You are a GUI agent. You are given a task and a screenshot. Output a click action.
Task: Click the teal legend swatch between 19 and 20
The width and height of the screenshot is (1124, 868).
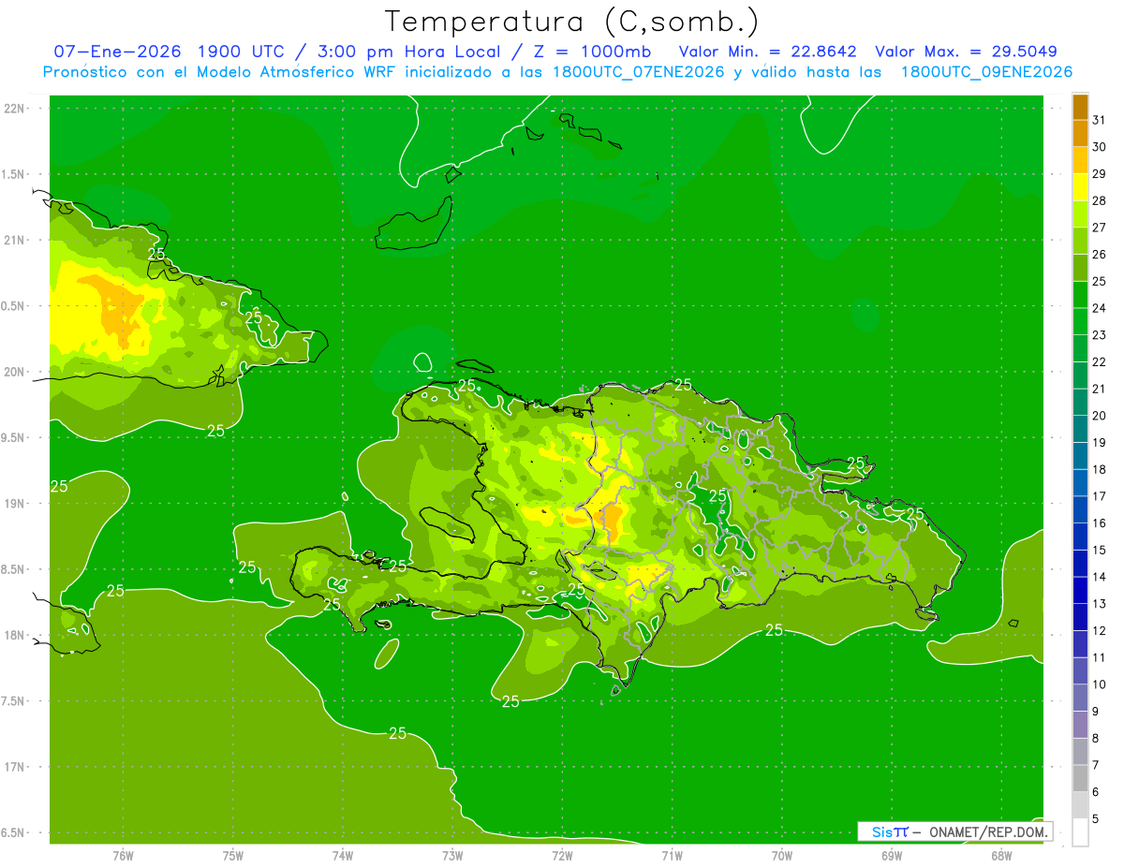point(1080,430)
